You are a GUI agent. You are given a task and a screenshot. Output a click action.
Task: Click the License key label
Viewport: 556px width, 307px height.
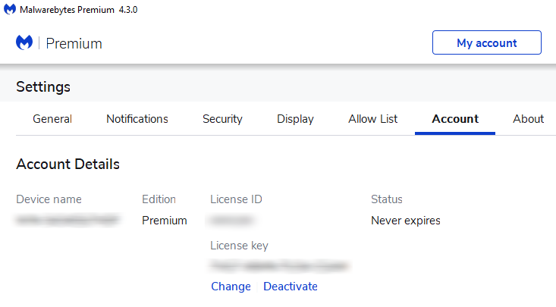tap(240, 246)
